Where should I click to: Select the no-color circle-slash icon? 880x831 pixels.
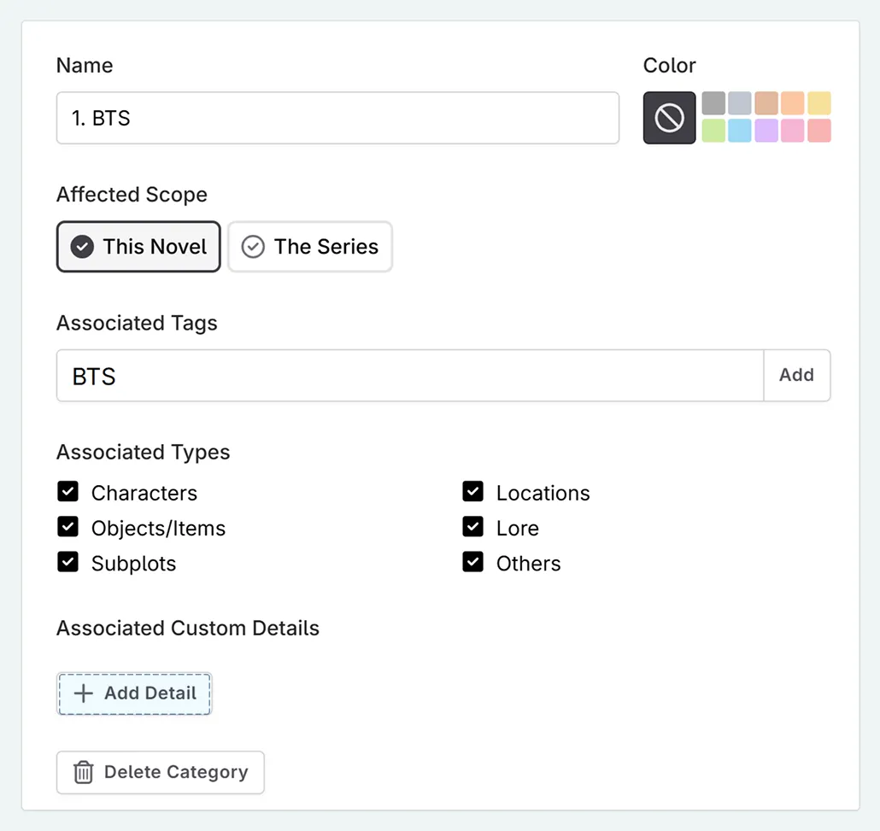(669, 118)
